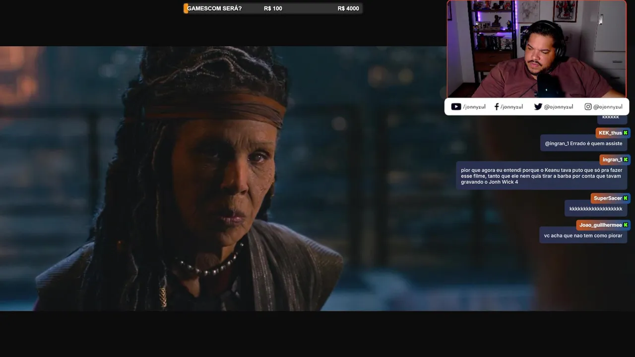Click green badge next to KEK_thus
Screen dimensions: 635x357
click(626, 133)
